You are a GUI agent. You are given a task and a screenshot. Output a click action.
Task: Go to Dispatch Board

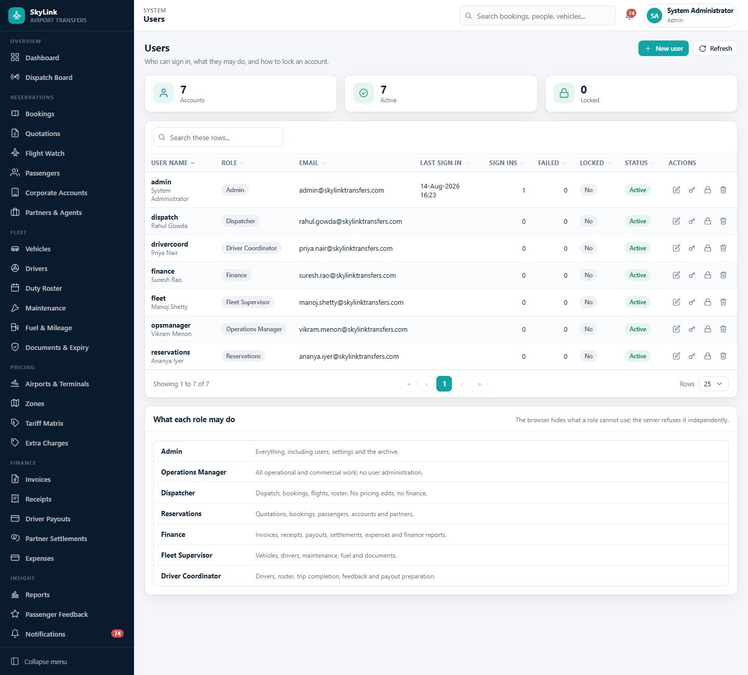point(67,77)
